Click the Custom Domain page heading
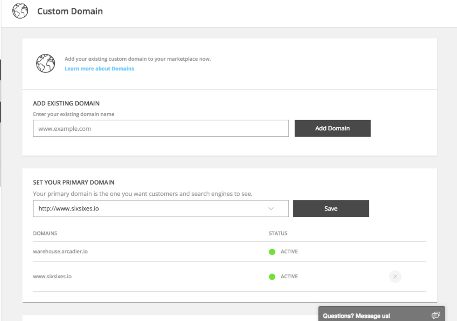Viewport: 457px width, 321px height. point(70,11)
